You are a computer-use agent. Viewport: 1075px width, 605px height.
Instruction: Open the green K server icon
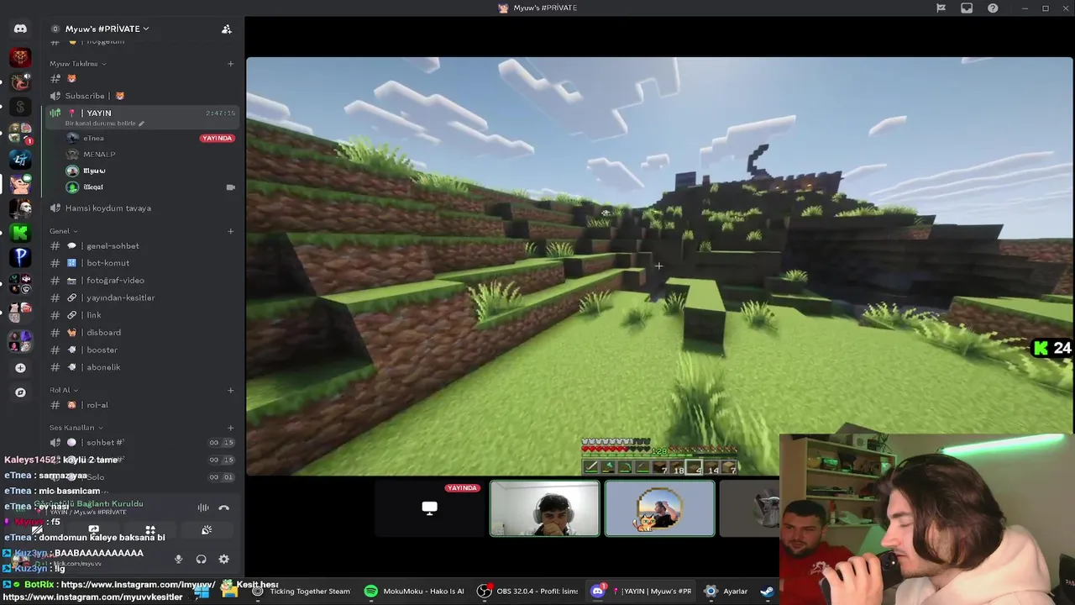pos(20,233)
